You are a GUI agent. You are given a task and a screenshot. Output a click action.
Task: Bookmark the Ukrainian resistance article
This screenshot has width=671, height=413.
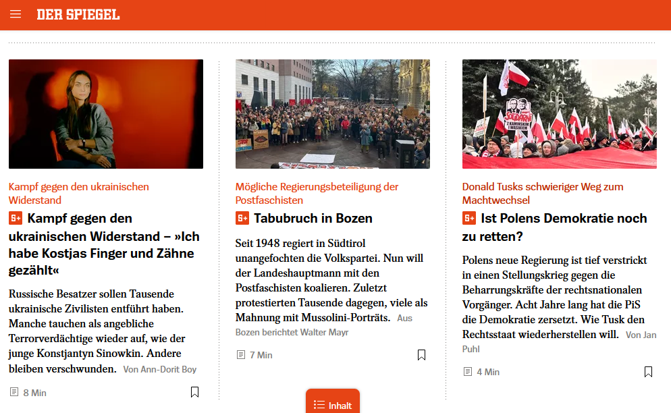pos(194,392)
